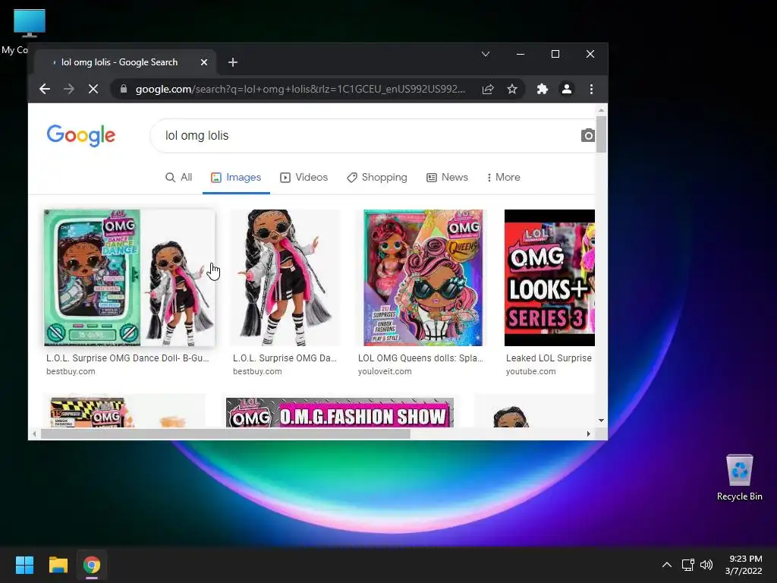The height and width of the screenshot is (583, 777).
Task: Expand the More search options
Action: point(504,178)
